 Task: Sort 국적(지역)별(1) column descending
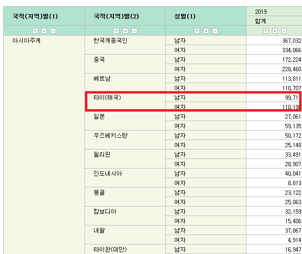coord(44,31)
